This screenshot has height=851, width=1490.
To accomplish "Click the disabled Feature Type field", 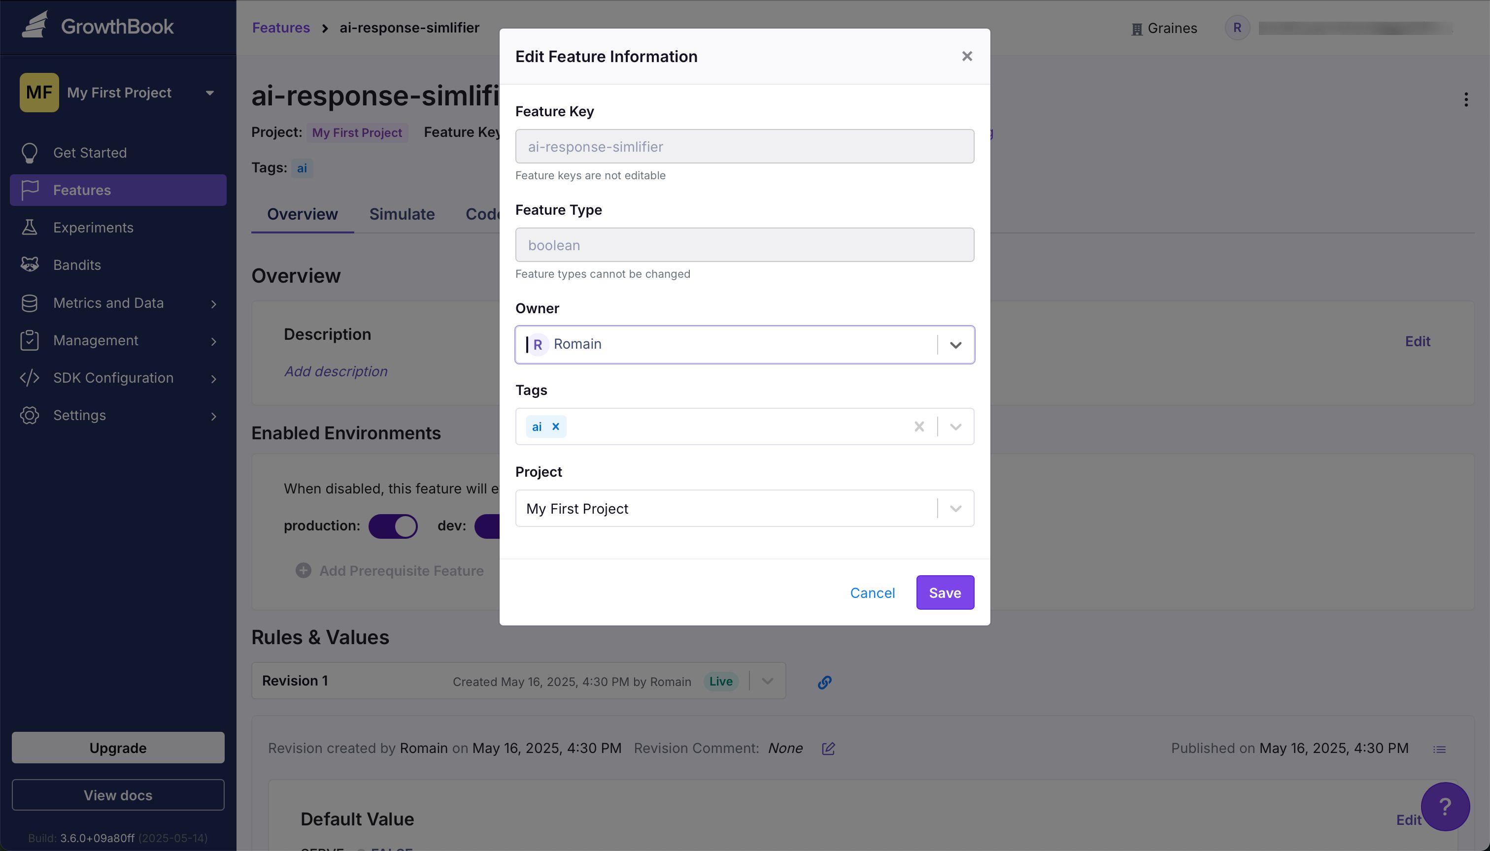I will click(745, 245).
